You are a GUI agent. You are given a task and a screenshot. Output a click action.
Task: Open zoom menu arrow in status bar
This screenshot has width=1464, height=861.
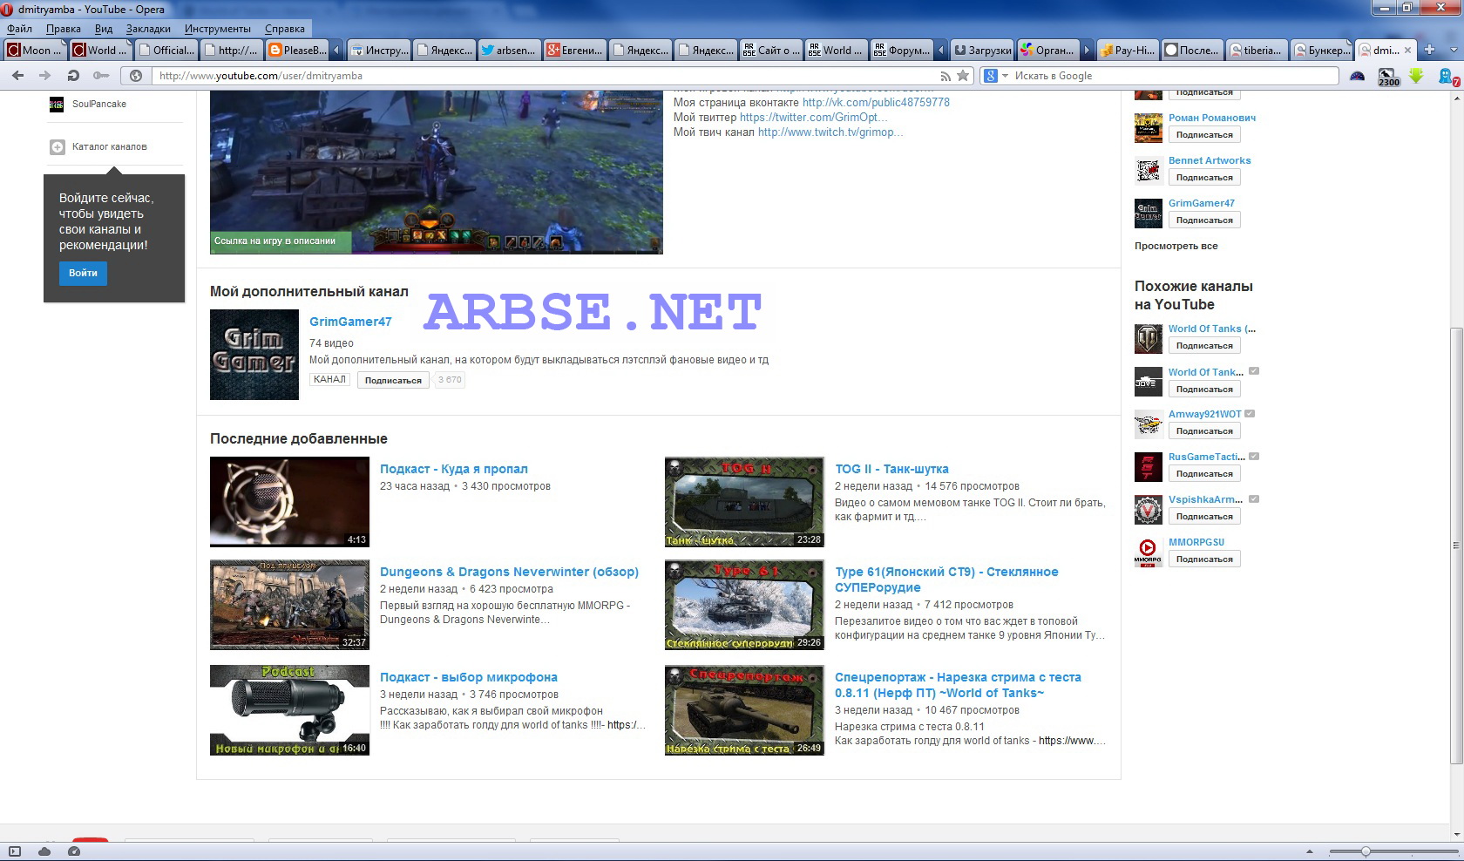[1309, 851]
